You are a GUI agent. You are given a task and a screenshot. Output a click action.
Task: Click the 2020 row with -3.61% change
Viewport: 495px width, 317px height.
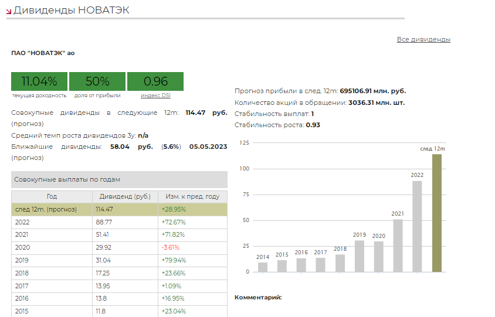click(119, 248)
